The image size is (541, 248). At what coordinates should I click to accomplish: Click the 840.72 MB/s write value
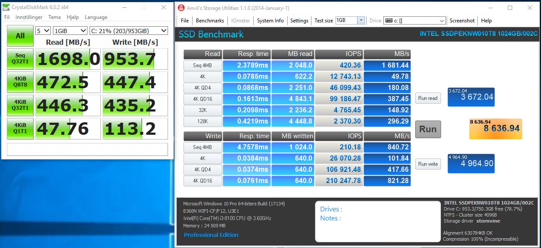[387, 147]
